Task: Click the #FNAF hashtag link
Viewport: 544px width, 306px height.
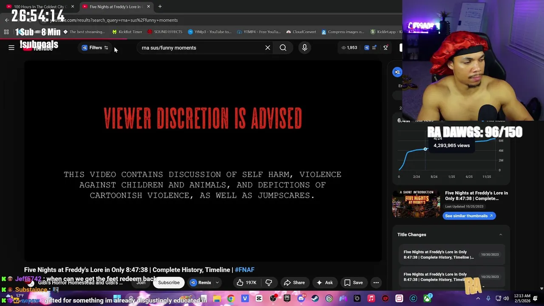Action: [x=245, y=270]
